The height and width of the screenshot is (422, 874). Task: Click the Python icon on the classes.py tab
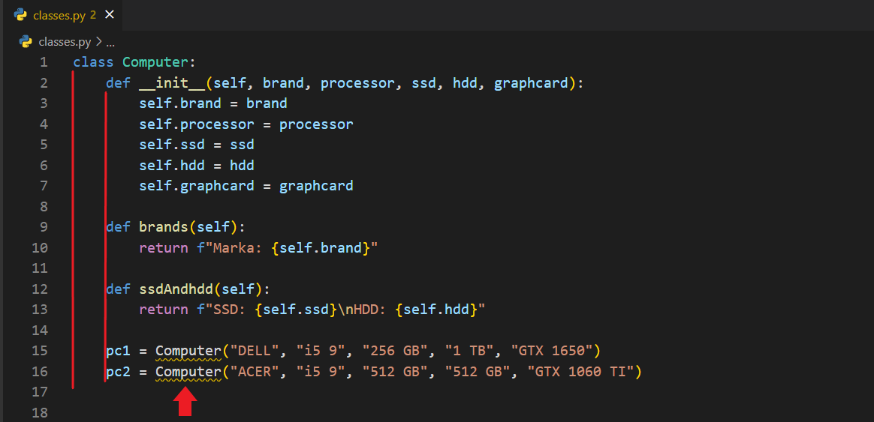click(x=20, y=15)
